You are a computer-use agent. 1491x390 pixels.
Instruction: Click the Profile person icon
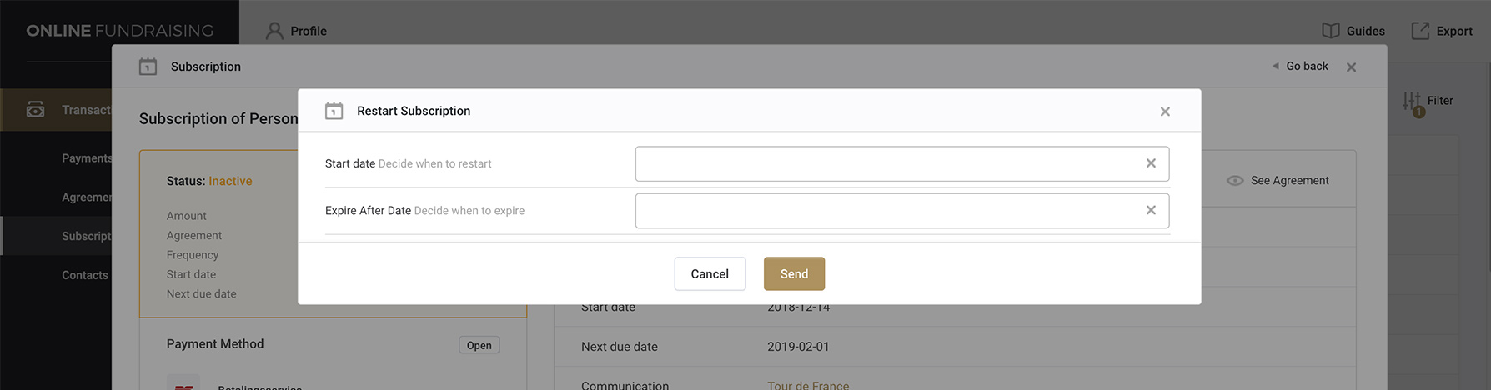[274, 31]
